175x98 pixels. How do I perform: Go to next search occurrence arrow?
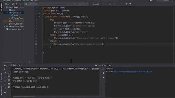[106, 4]
